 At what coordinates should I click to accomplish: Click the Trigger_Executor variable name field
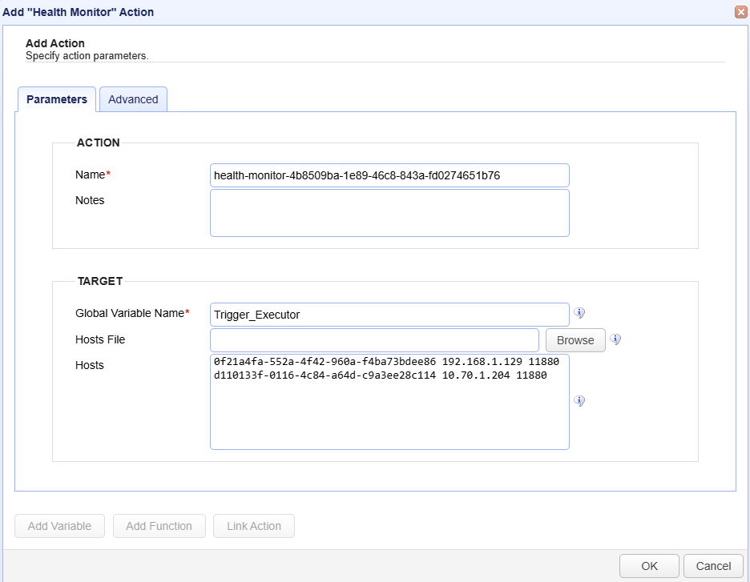pyautogui.click(x=389, y=315)
